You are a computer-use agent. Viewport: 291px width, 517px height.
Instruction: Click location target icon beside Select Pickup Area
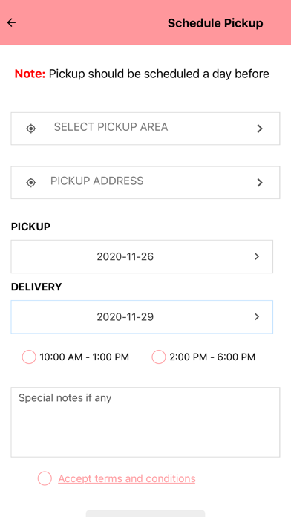point(31,129)
